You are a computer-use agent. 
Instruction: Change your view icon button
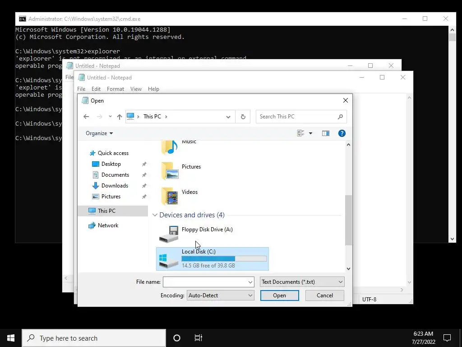(300, 133)
